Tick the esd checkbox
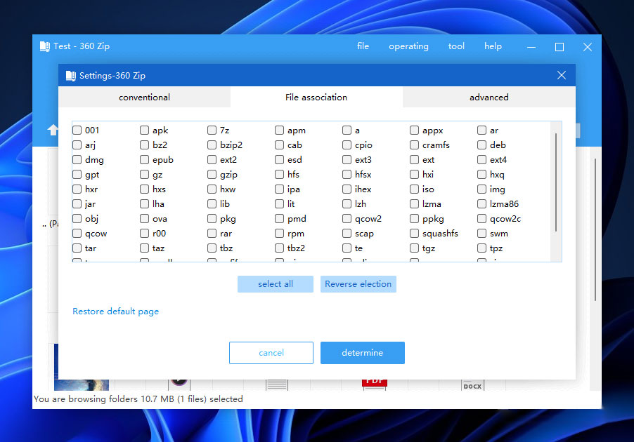 tap(280, 159)
